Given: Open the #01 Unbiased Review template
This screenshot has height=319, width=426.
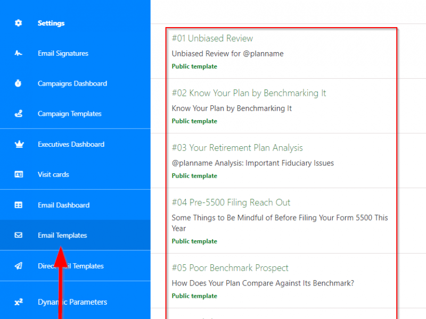Looking at the screenshot, I should click(212, 38).
